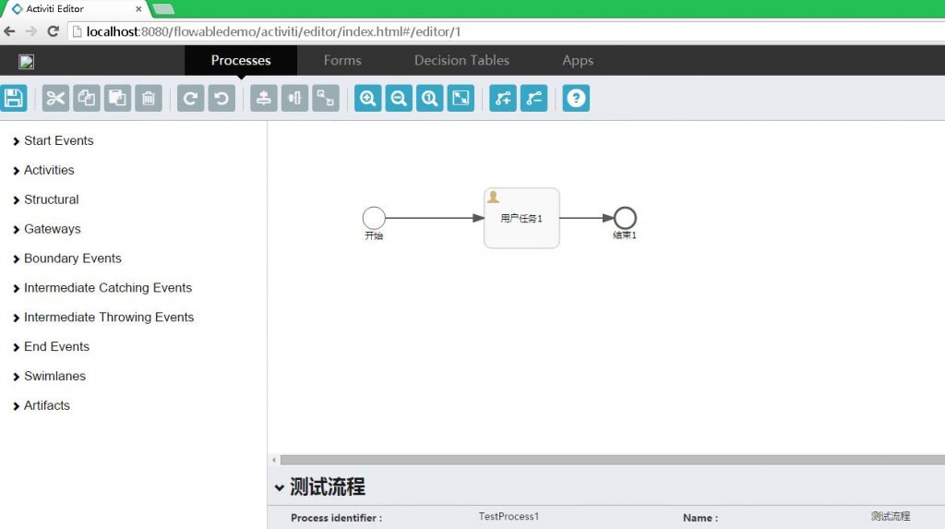Click the 'Process identifier :' label
This screenshot has width=945, height=529.
[336, 518]
